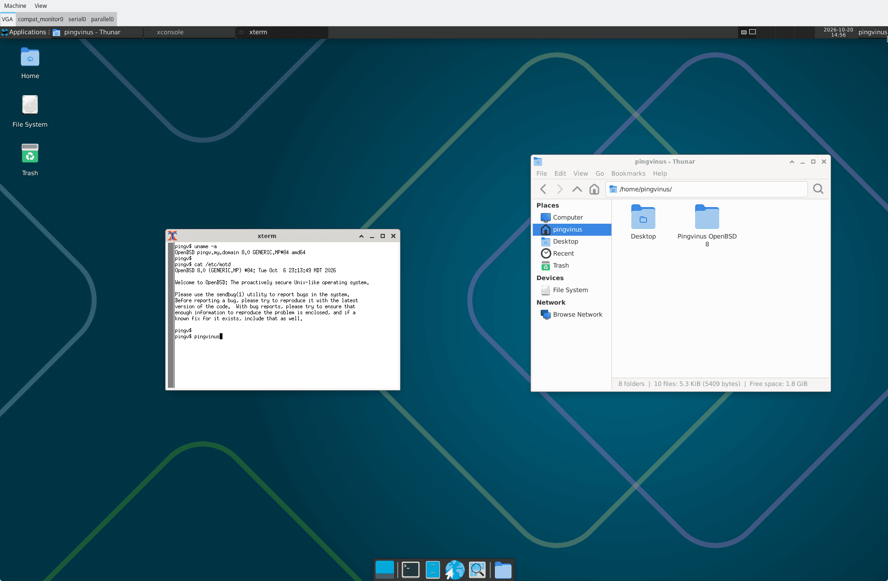Go to home folder in Thunar toolbar
The image size is (888, 581).
[x=594, y=189]
